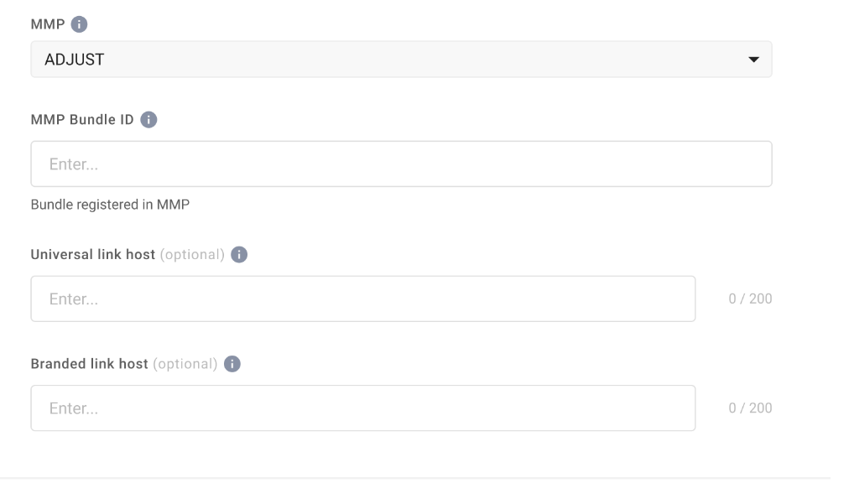The width and height of the screenshot is (854, 483).
Task: Click the 'Bundle registered in MMP' helper text
Action: (110, 205)
